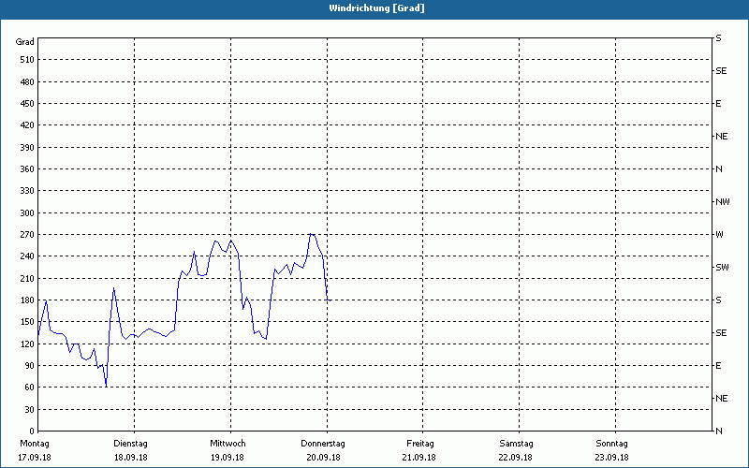
Task: Select the 450 value on degree axis
Action: [x=27, y=104]
